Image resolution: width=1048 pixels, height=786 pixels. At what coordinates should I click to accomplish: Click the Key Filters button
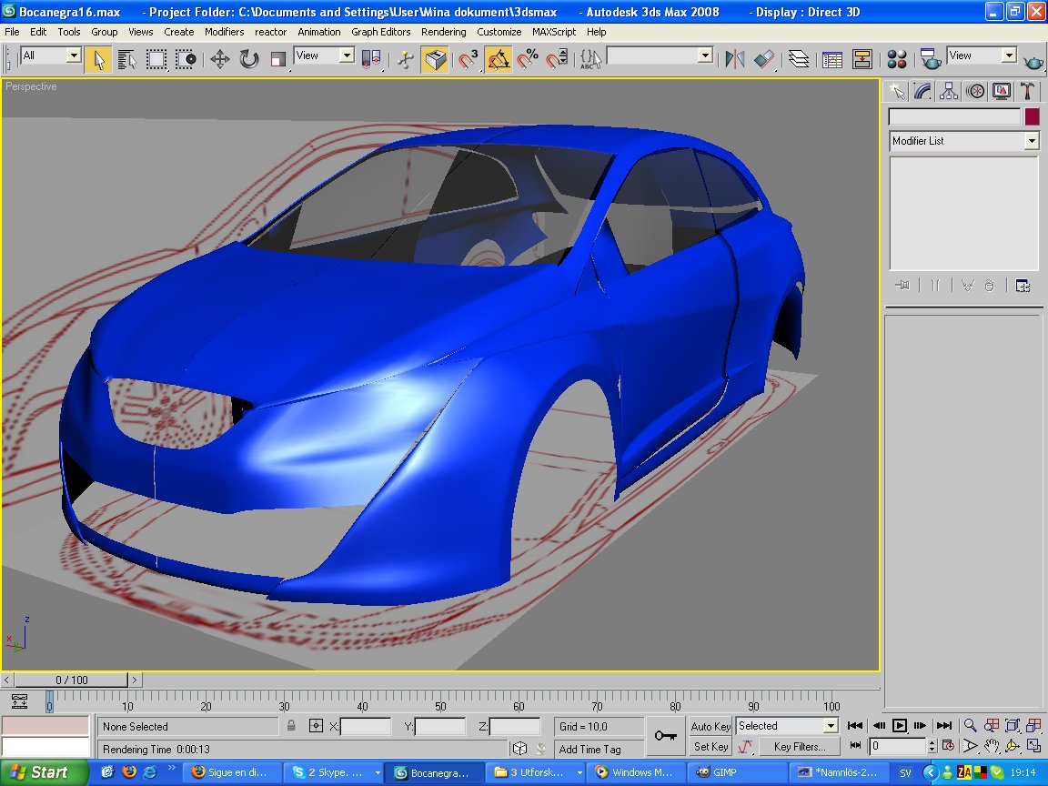799,747
